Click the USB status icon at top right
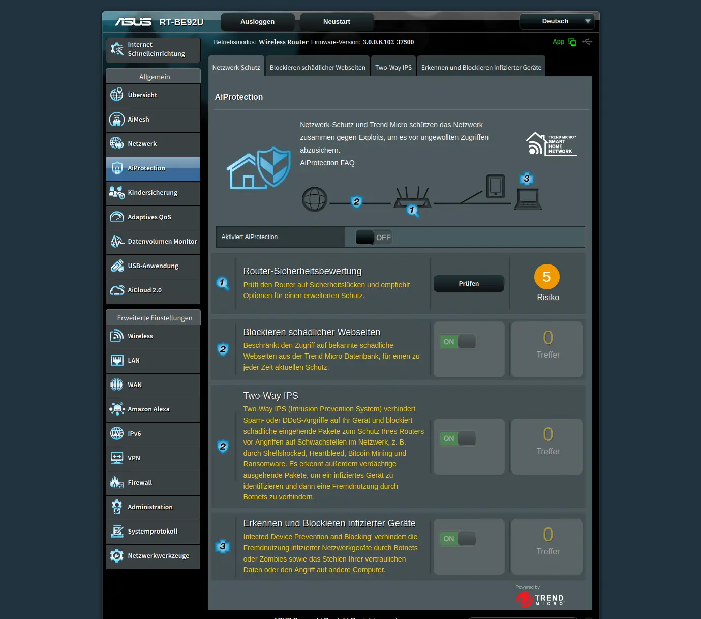Viewport: 701px width, 619px height. click(x=587, y=42)
